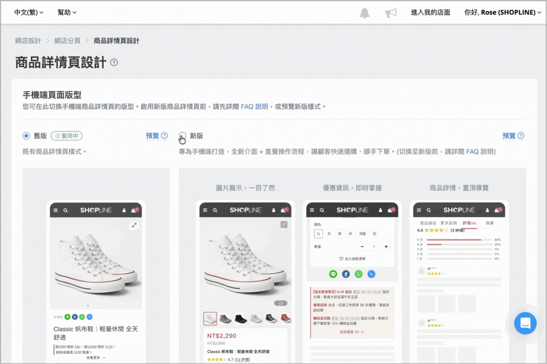This screenshot has width=547, height=364.
Task: Click Facebook share icon in 優惠資訊 preview
Action: tap(346, 274)
